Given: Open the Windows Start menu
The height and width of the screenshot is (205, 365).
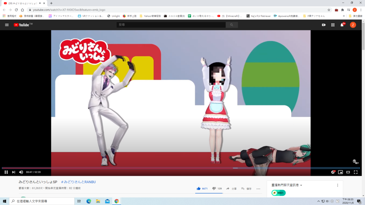Looking at the screenshot, I should pyautogui.click(x=4, y=201).
